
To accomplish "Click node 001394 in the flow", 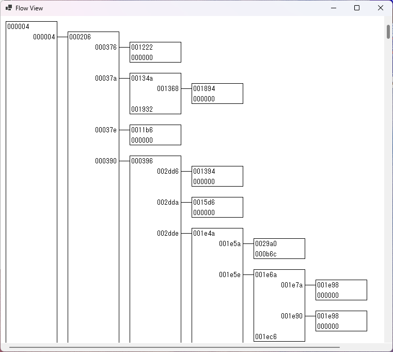I will tap(217, 176).
